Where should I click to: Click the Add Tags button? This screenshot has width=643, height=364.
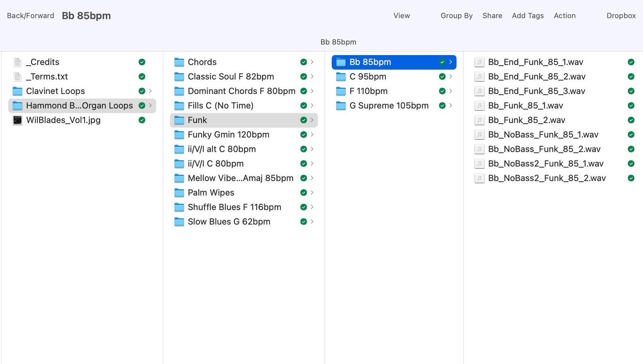528,16
